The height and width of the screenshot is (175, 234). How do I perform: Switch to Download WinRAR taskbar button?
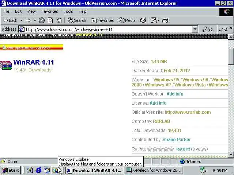pos(95,170)
